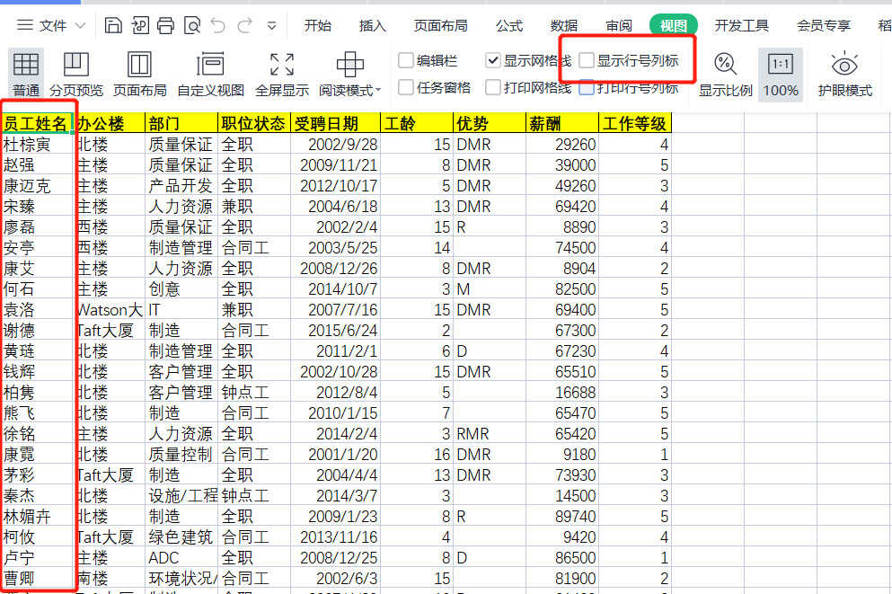Switch to the 开始 ribbon tab
892x594 pixels.
point(318,26)
